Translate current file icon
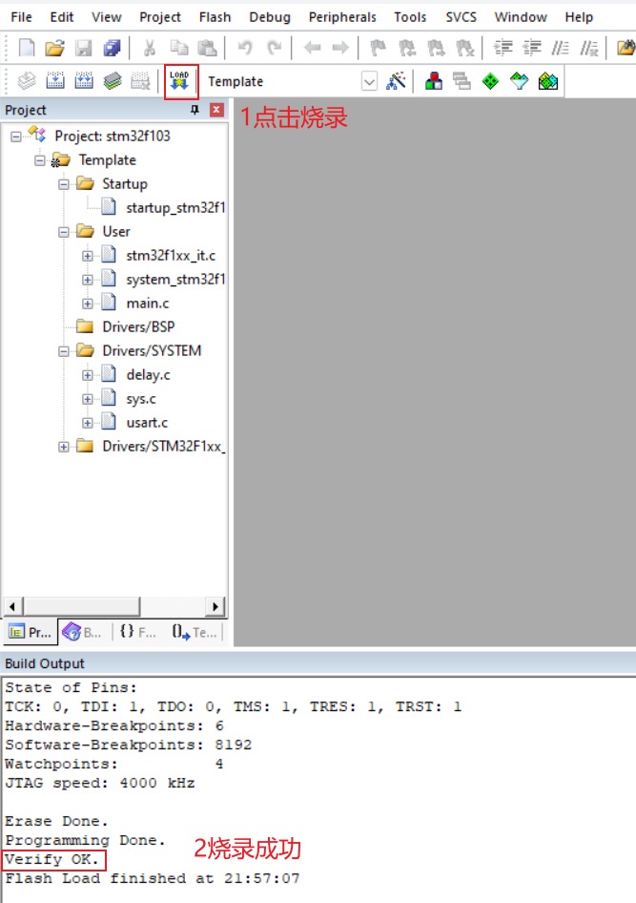The image size is (636, 903). [x=27, y=81]
